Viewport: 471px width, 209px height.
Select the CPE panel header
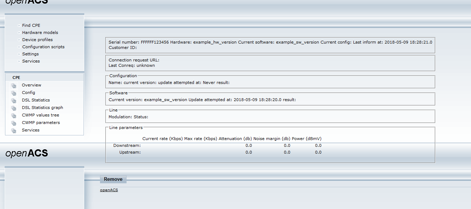(x=16, y=78)
